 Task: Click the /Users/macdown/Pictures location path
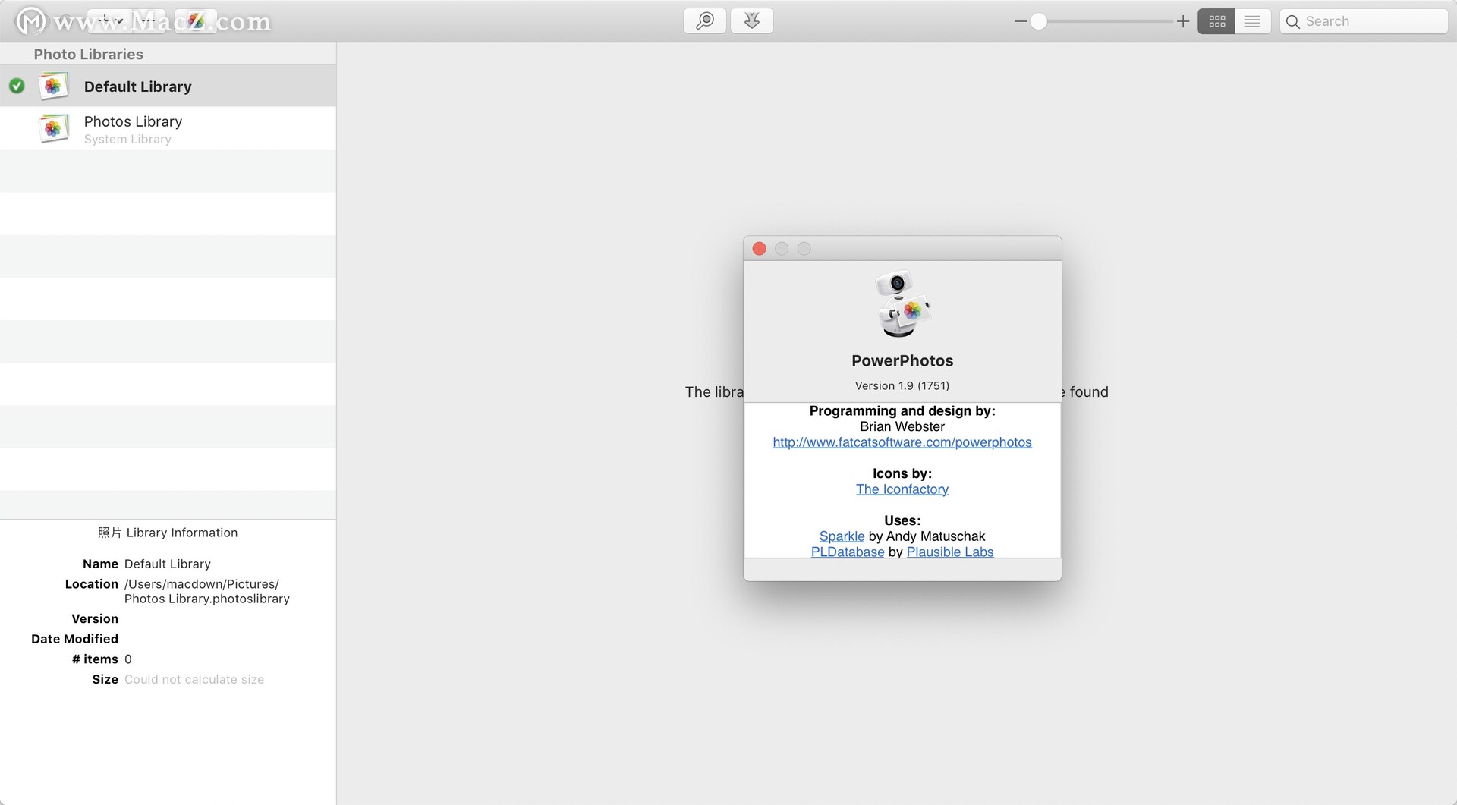(x=206, y=591)
